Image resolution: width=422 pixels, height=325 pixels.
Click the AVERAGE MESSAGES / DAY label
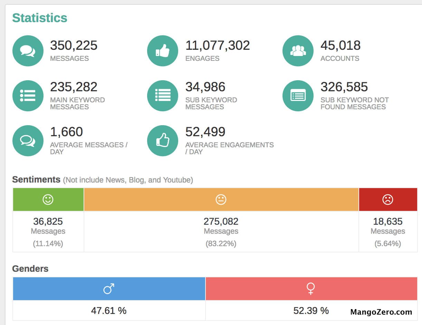[89, 148]
